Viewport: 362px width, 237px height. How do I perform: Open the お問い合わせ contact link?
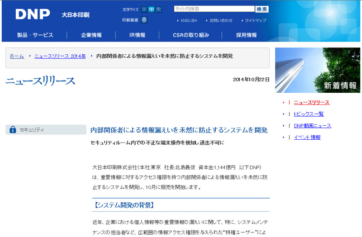pos(220,20)
